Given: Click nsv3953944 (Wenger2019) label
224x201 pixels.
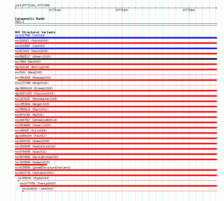Looking at the screenshot, I should click(32, 104).
